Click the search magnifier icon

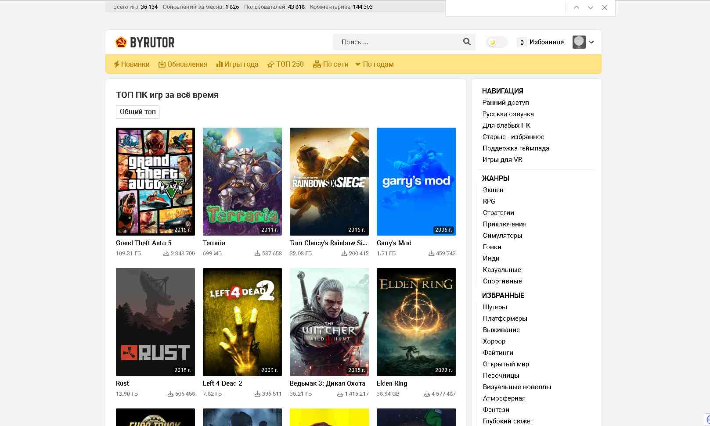click(x=467, y=42)
